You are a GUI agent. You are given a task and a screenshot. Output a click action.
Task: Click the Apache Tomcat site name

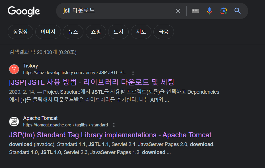pos(40,118)
